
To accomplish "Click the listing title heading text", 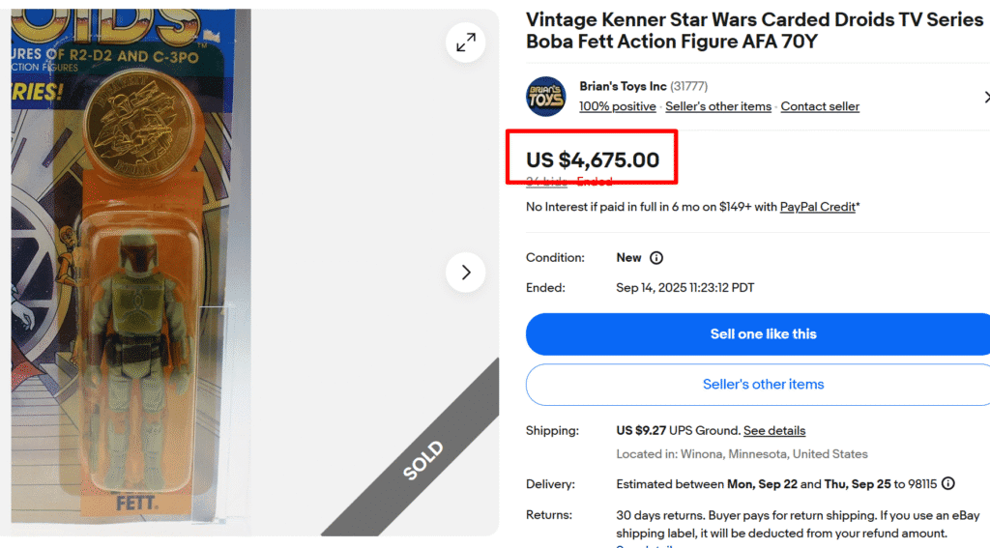I will (754, 31).
